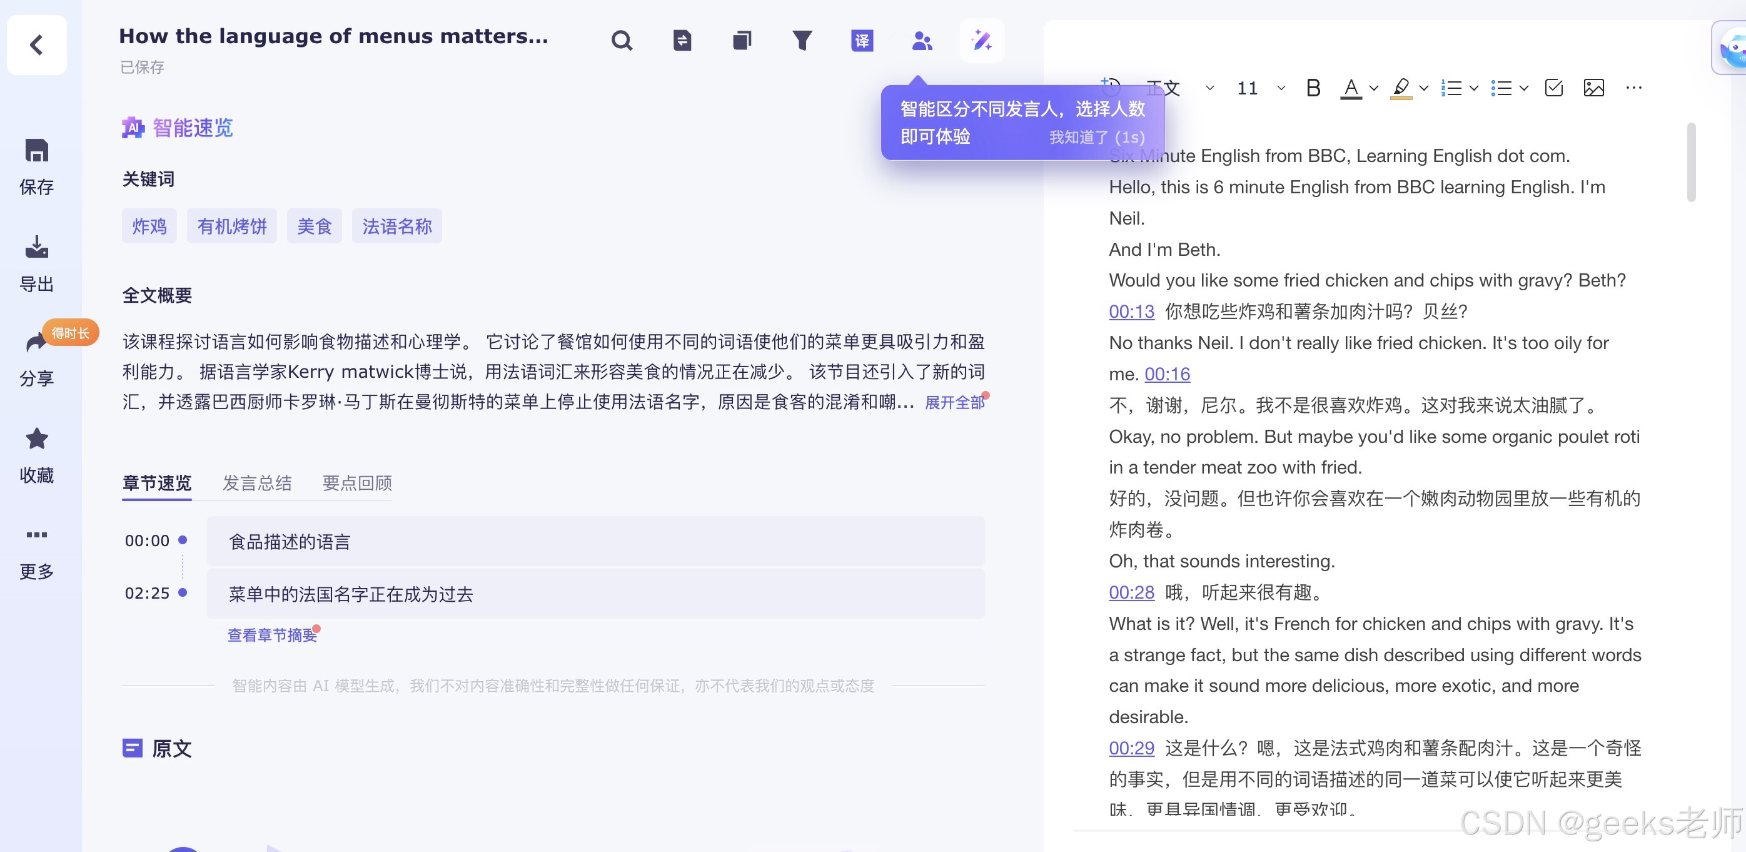Insert a checkbox in the editor toolbar
Image resolution: width=1746 pixels, height=852 pixels.
pyautogui.click(x=1553, y=88)
